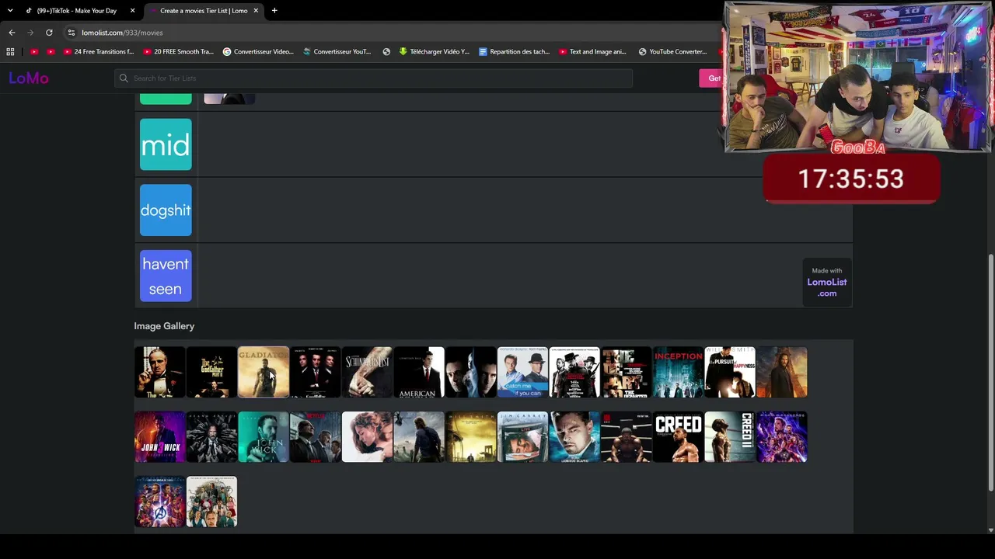
Task: Choose the Netflix-branded movie poster
Action: [316, 437]
